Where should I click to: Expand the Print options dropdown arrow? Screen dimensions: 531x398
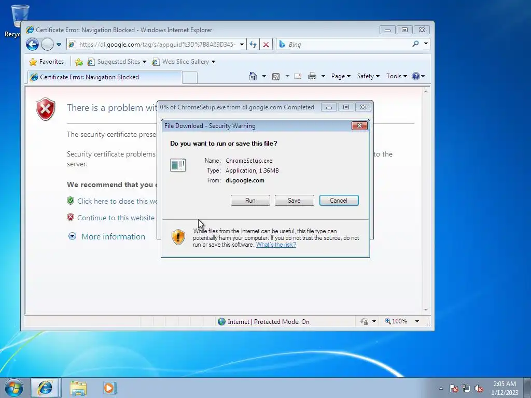point(323,76)
